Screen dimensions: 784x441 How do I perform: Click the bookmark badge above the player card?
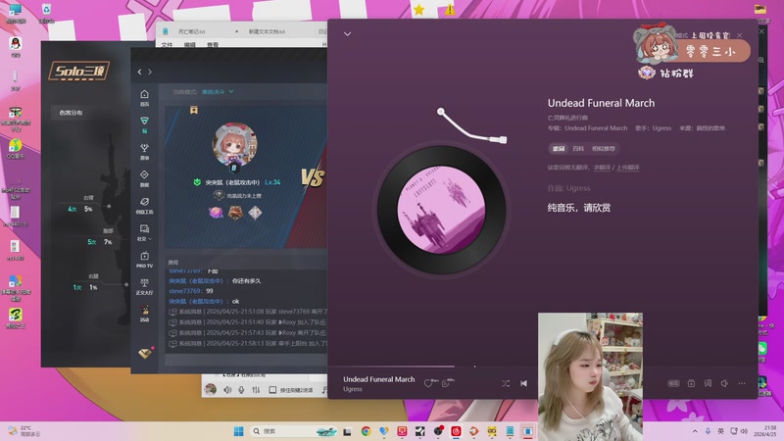193,110
